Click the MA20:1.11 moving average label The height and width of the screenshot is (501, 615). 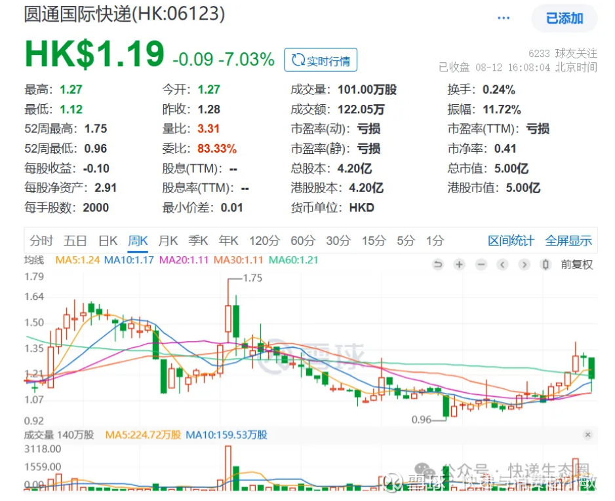click(x=184, y=260)
